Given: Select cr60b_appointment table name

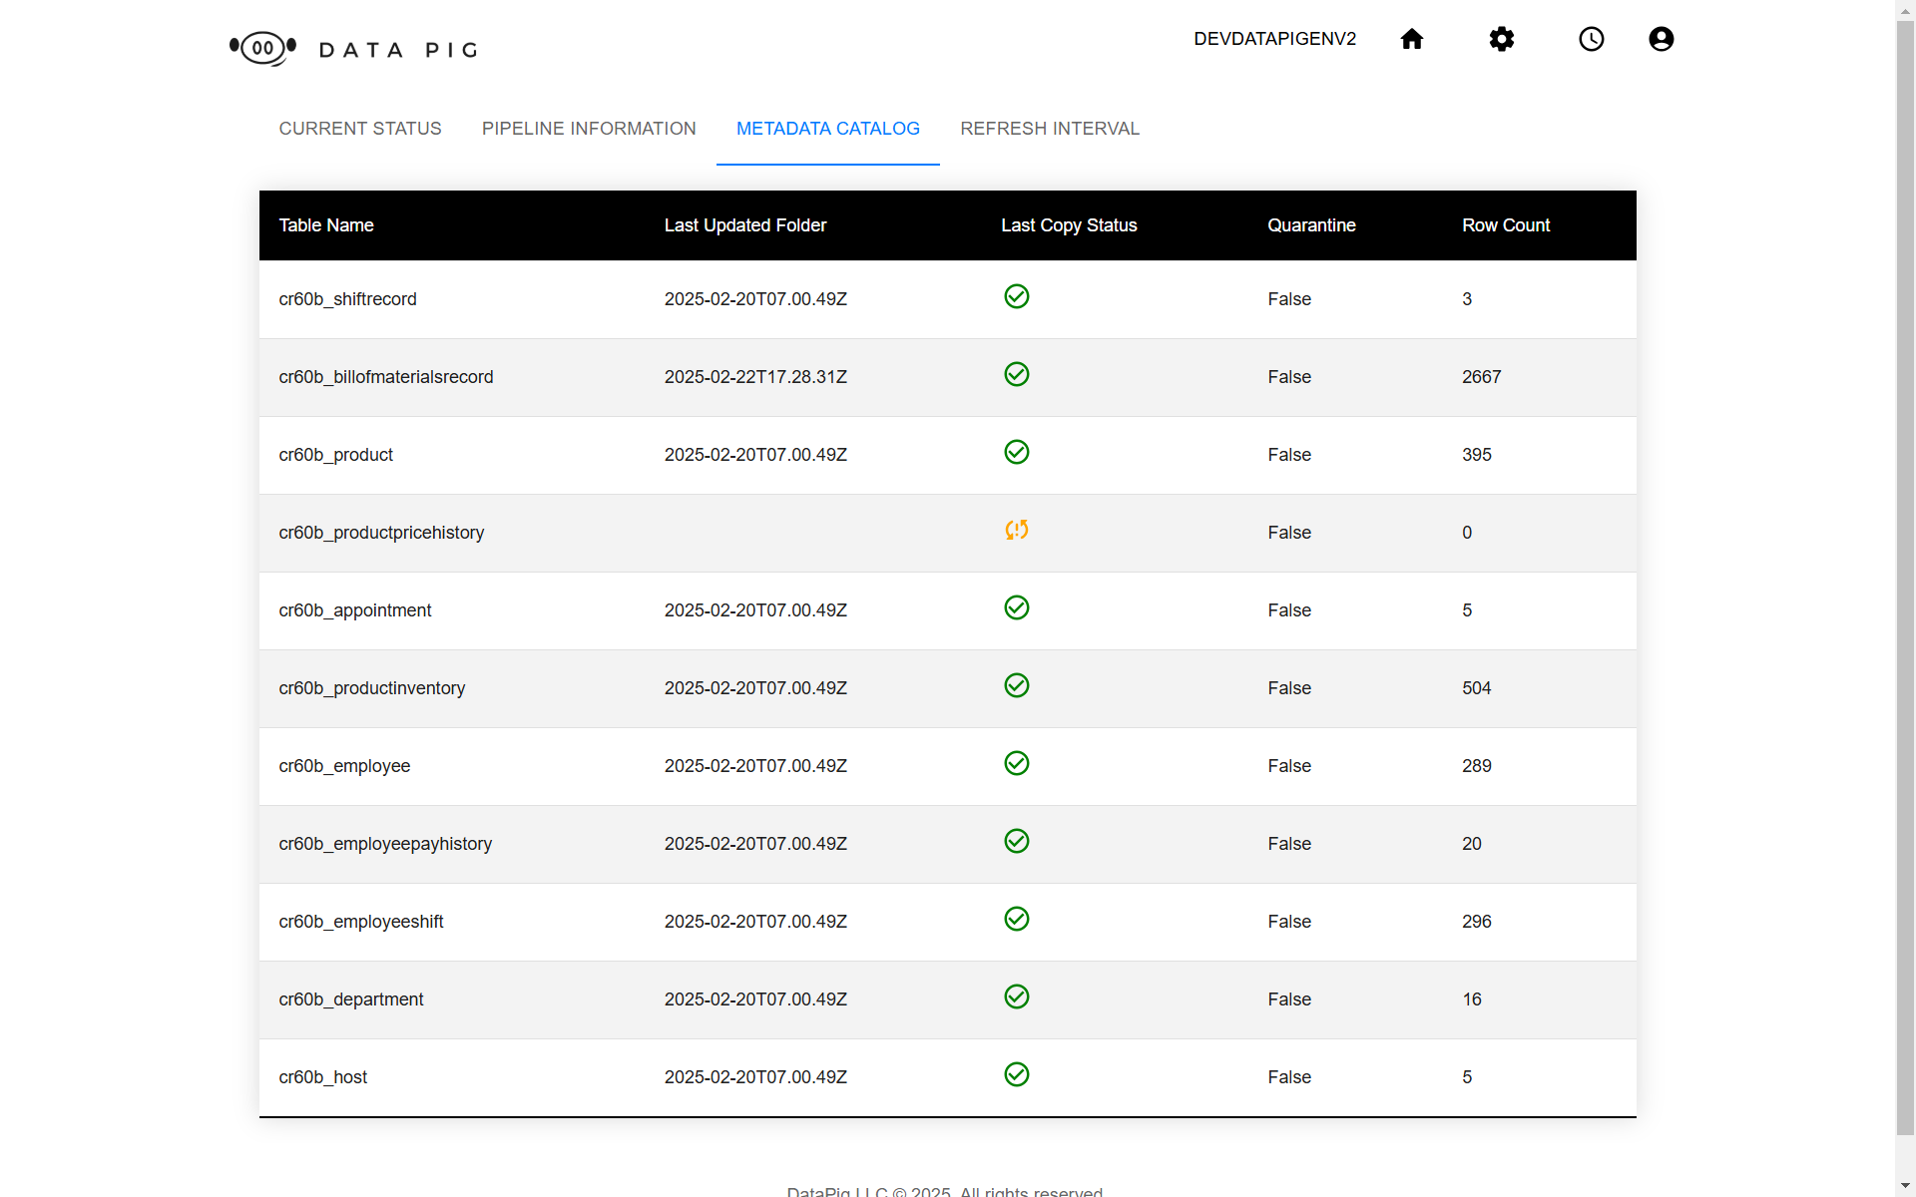Looking at the screenshot, I should pyautogui.click(x=355, y=610).
